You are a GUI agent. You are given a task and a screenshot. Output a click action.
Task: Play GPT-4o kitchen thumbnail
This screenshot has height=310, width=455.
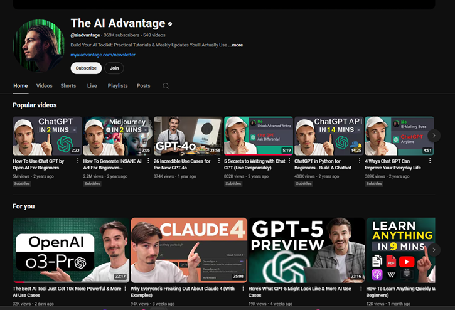coord(188,136)
